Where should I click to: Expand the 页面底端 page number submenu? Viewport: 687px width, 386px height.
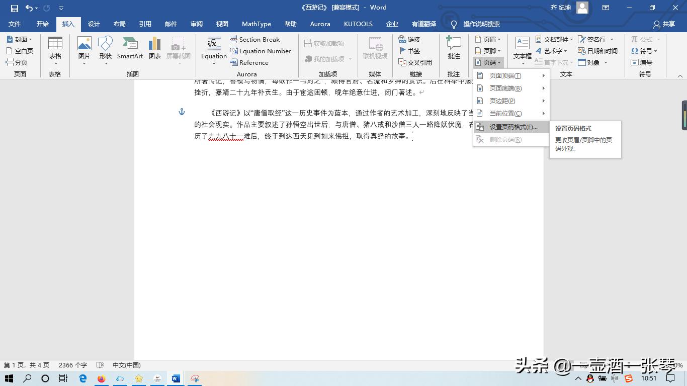[x=504, y=88]
